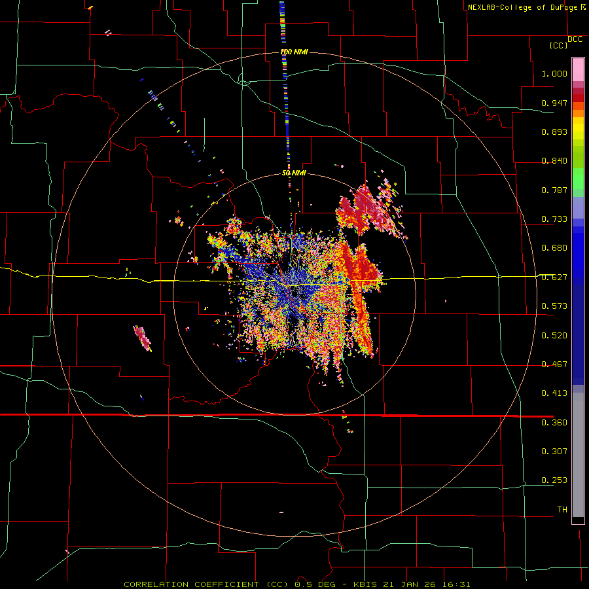Click the DCC label above color scale

575,39
